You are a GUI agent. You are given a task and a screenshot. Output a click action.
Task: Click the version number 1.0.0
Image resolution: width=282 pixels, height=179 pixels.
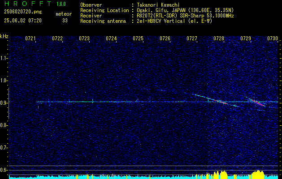[61, 4]
